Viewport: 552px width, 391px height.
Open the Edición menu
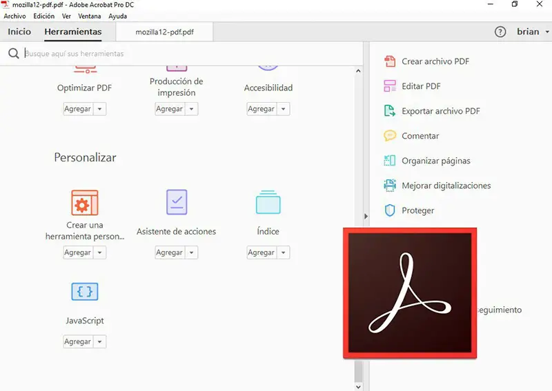tap(44, 16)
